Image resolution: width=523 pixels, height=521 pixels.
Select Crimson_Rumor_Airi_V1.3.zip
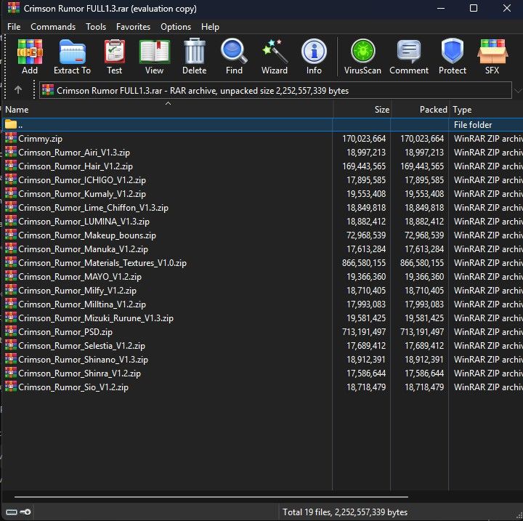74,152
